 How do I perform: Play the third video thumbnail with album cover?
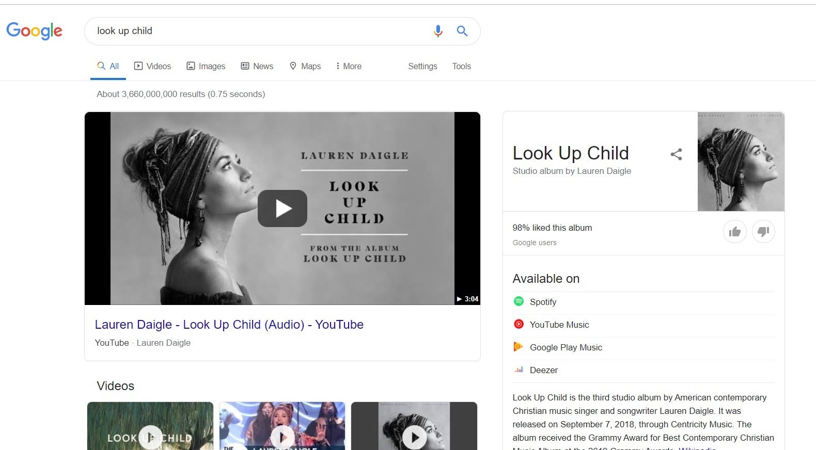coord(414,426)
